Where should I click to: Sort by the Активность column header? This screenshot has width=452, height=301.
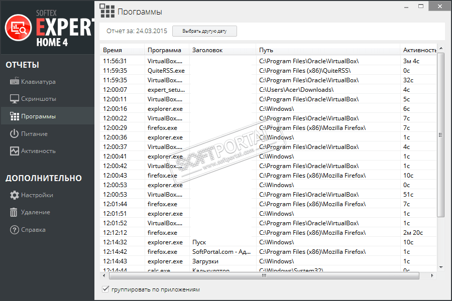[x=418, y=50]
